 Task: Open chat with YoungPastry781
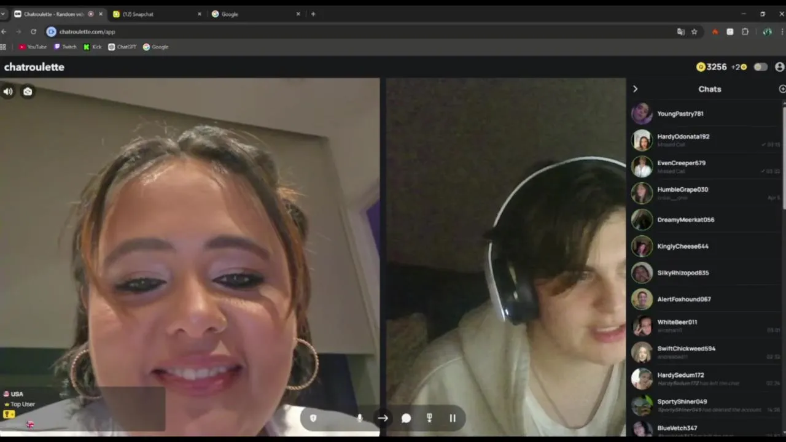tap(705, 114)
